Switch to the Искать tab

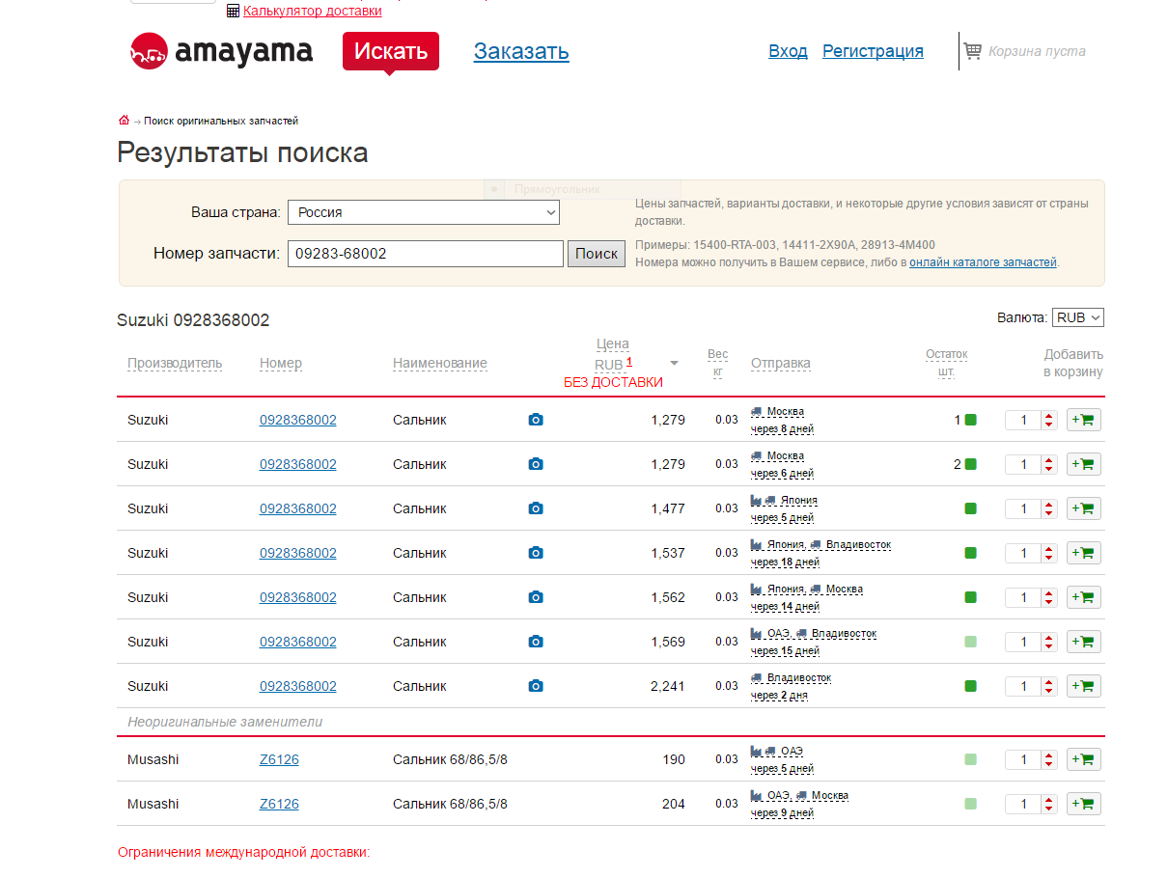tap(390, 51)
